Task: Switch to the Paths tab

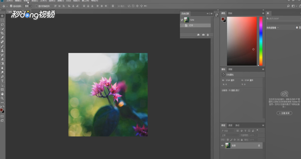Action: coord(237,125)
